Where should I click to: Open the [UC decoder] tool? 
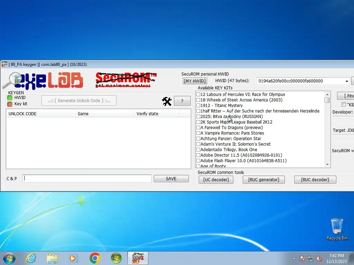click(x=216, y=179)
